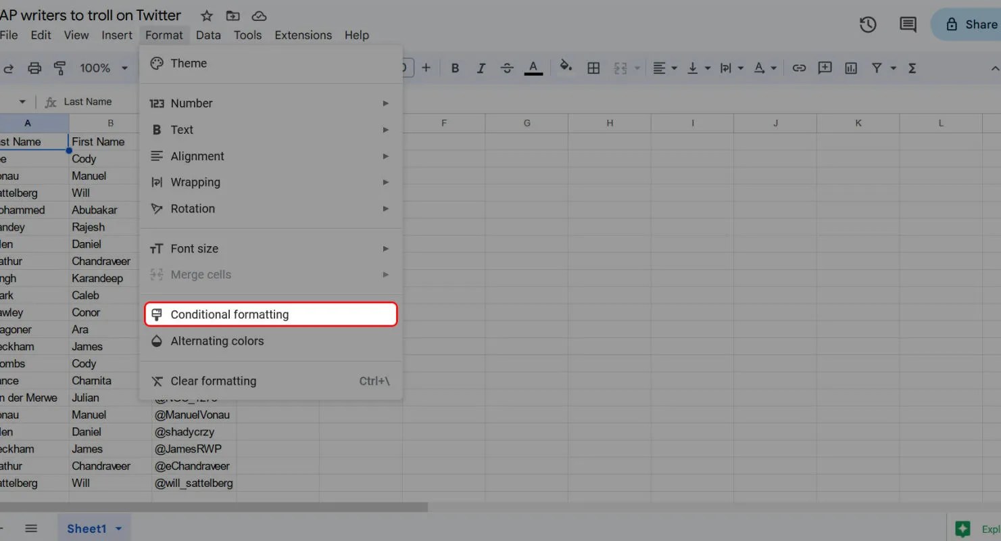
Task: Select Conditional formatting from the menu
Action: [x=230, y=314]
